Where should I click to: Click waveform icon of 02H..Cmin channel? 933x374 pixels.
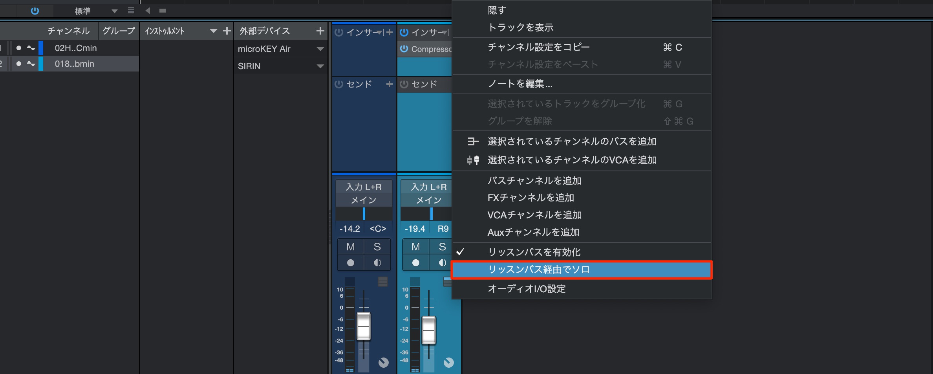pyautogui.click(x=31, y=48)
